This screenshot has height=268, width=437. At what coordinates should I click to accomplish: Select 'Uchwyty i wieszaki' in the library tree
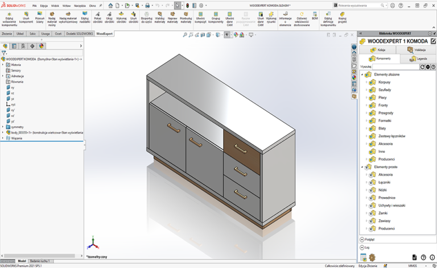coord(392,205)
